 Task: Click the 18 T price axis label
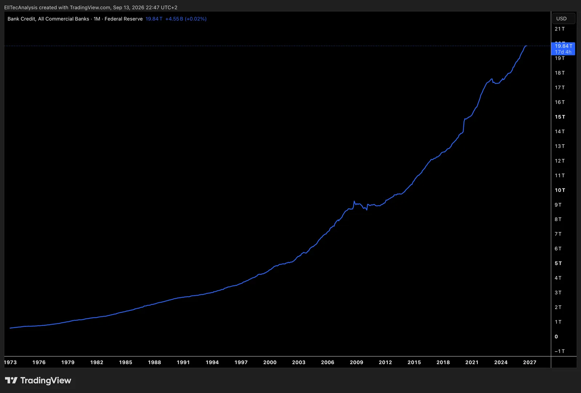pyautogui.click(x=560, y=73)
